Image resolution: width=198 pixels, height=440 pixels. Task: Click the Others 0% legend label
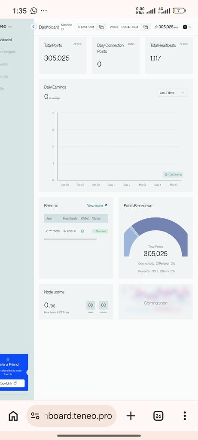tap(168, 271)
